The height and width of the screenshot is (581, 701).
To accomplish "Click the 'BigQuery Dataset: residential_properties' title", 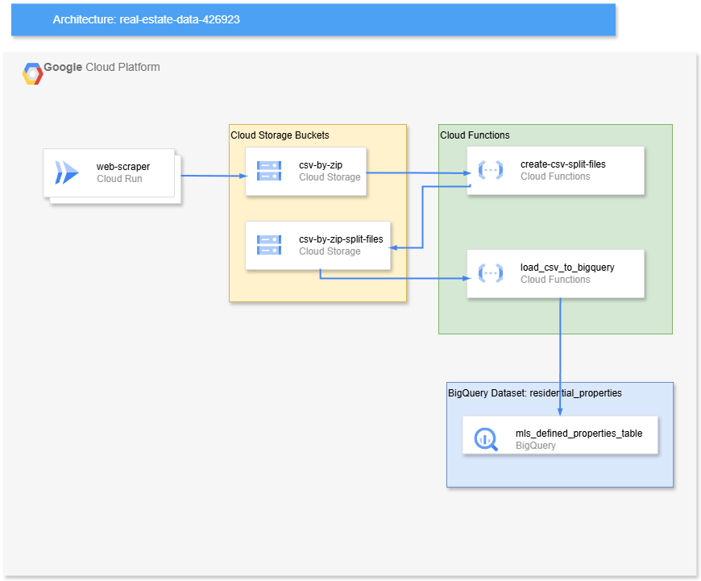I will [535, 393].
